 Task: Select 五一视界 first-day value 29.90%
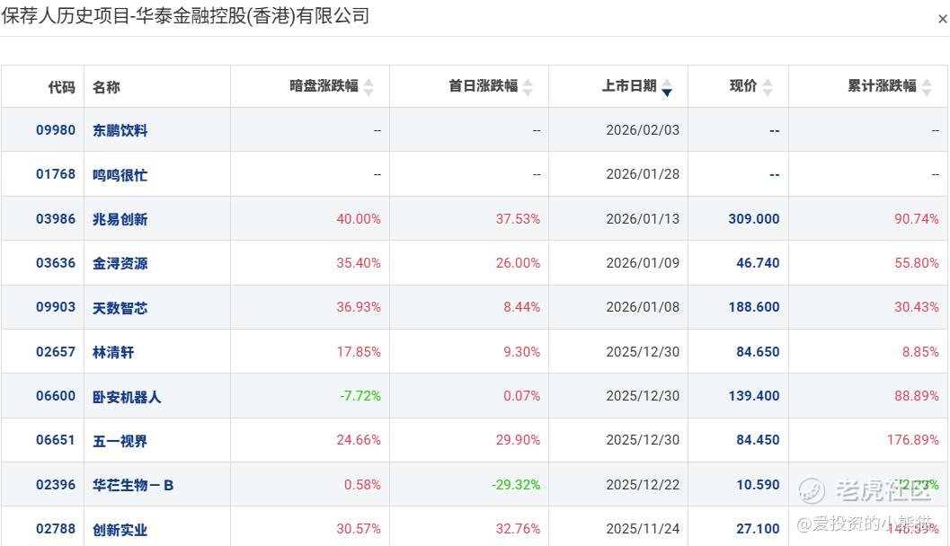click(518, 440)
